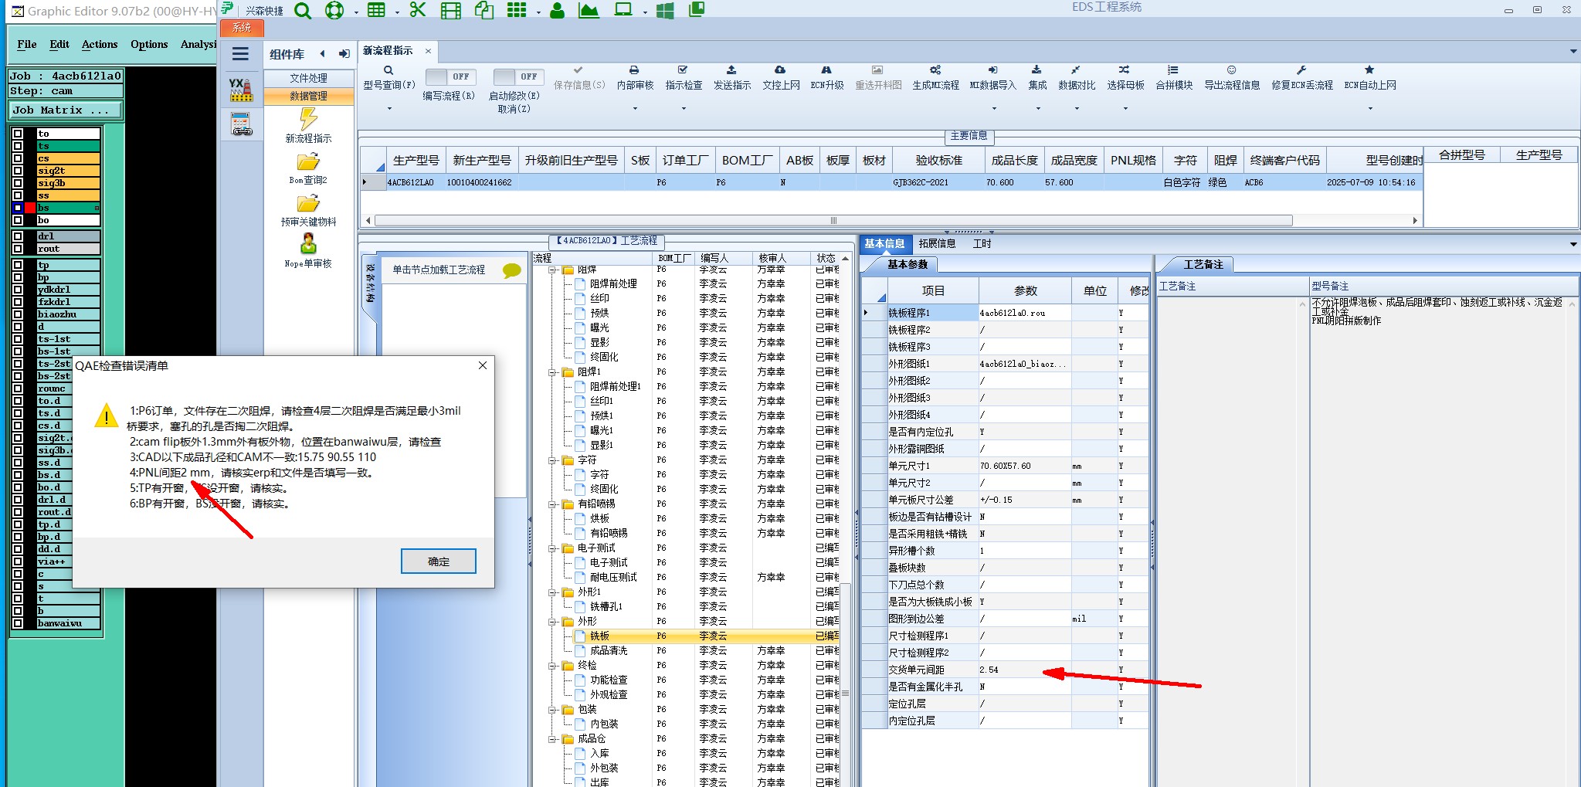Click 型号查询(F) search tool
This screenshot has width=1581, height=787.
coord(389,77)
